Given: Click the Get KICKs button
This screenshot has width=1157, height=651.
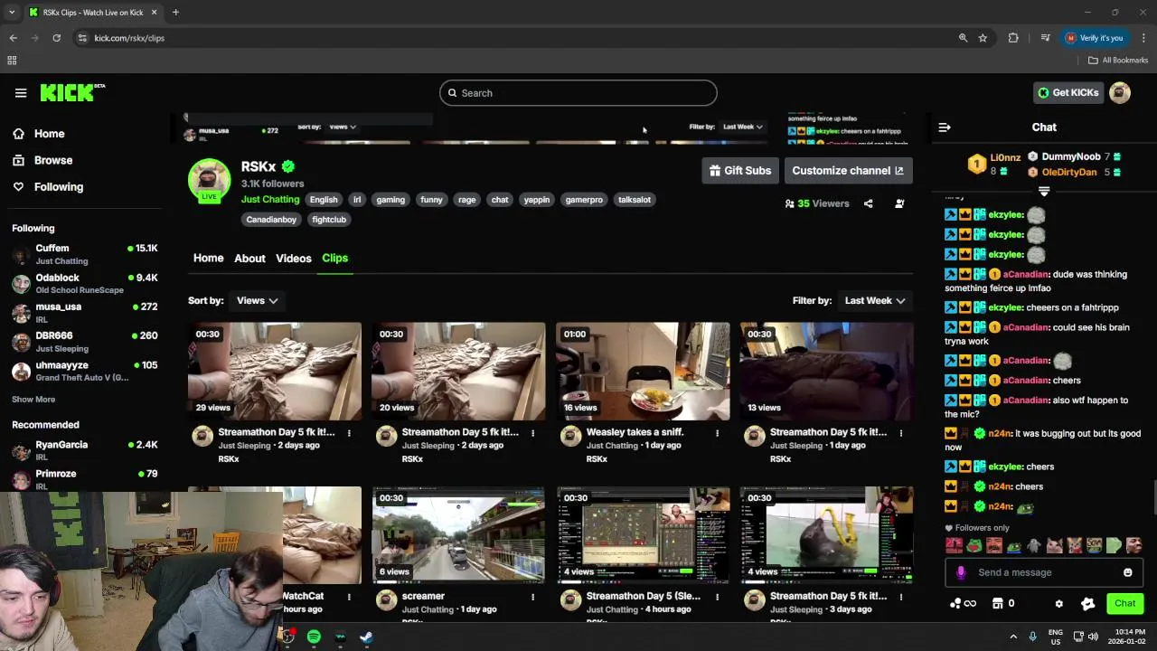Looking at the screenshot, I should coord(1068,92).
